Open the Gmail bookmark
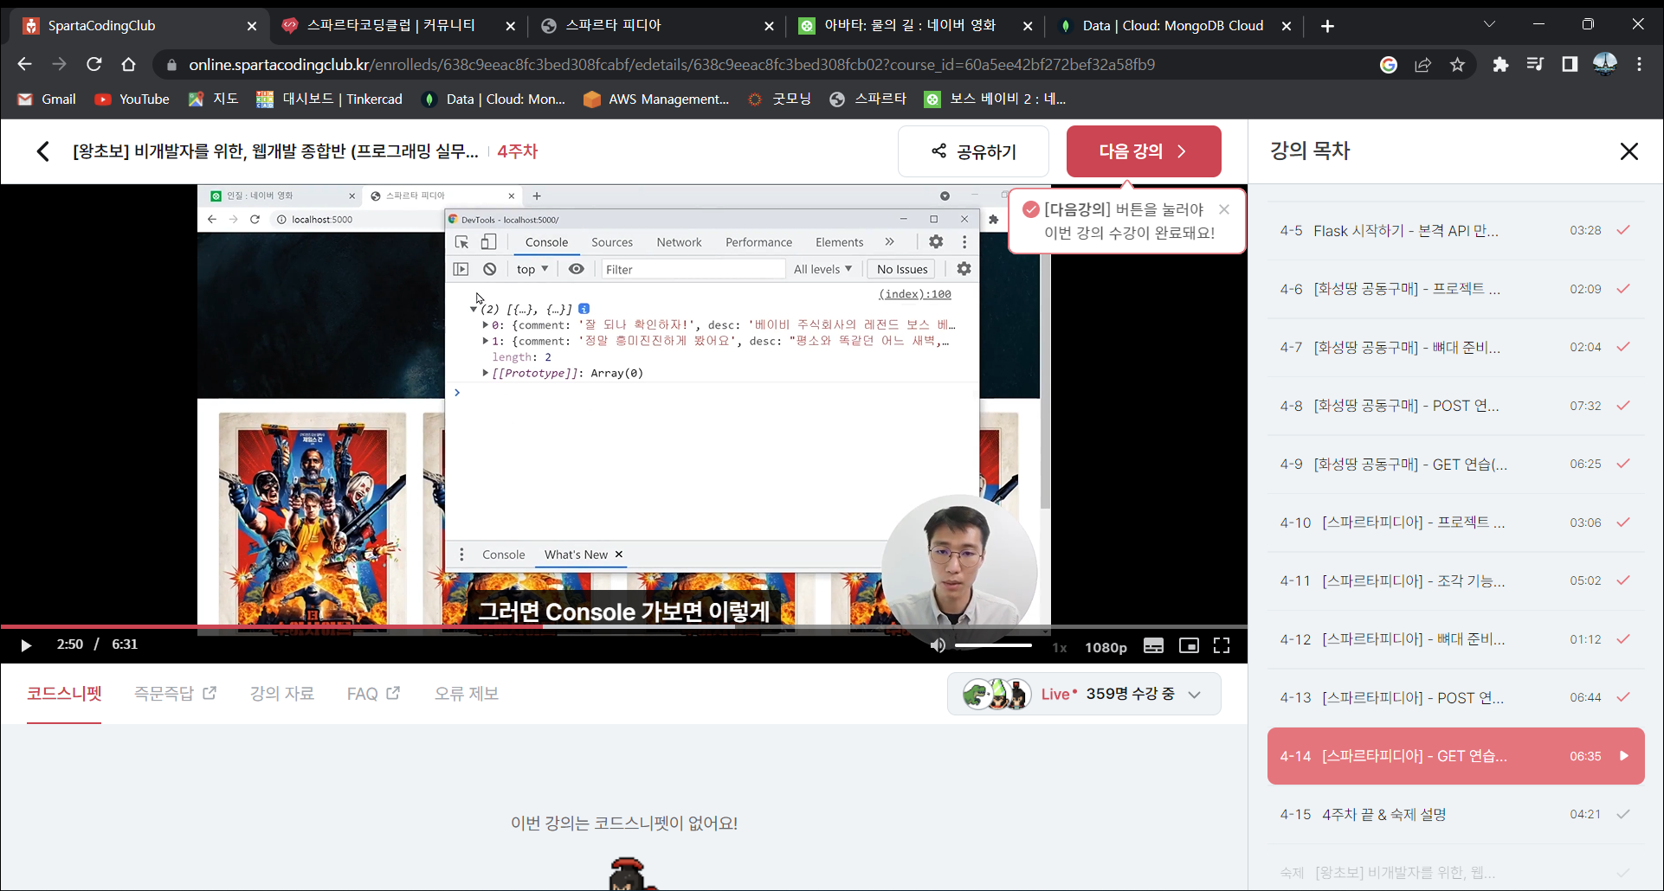 [x=47, y=99]
